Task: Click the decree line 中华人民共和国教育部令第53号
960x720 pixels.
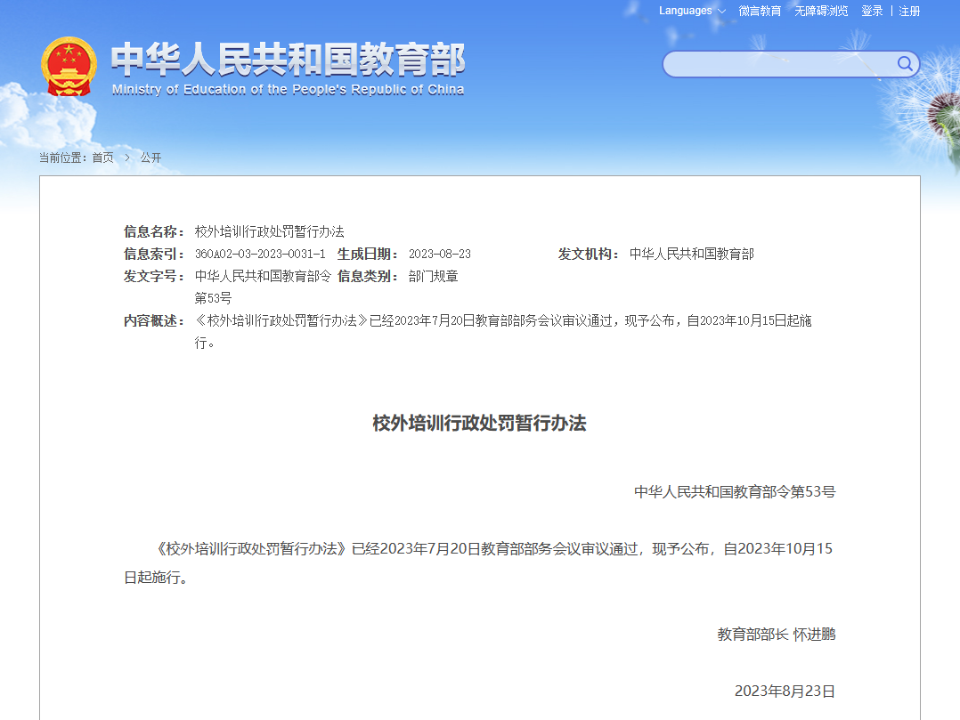Action: [x=735, y=492]
